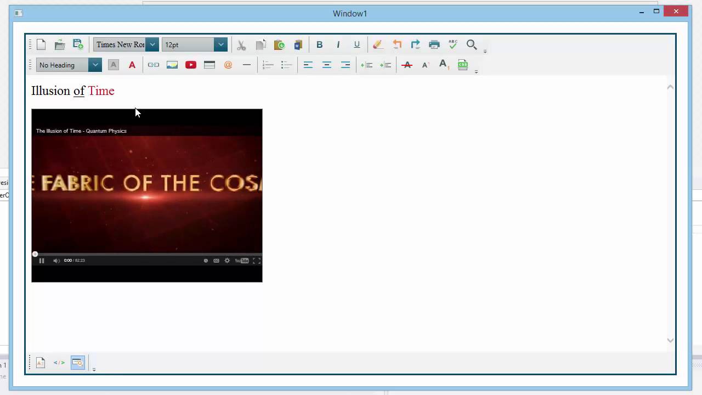Apply superscript formatting

click(426, 65)
